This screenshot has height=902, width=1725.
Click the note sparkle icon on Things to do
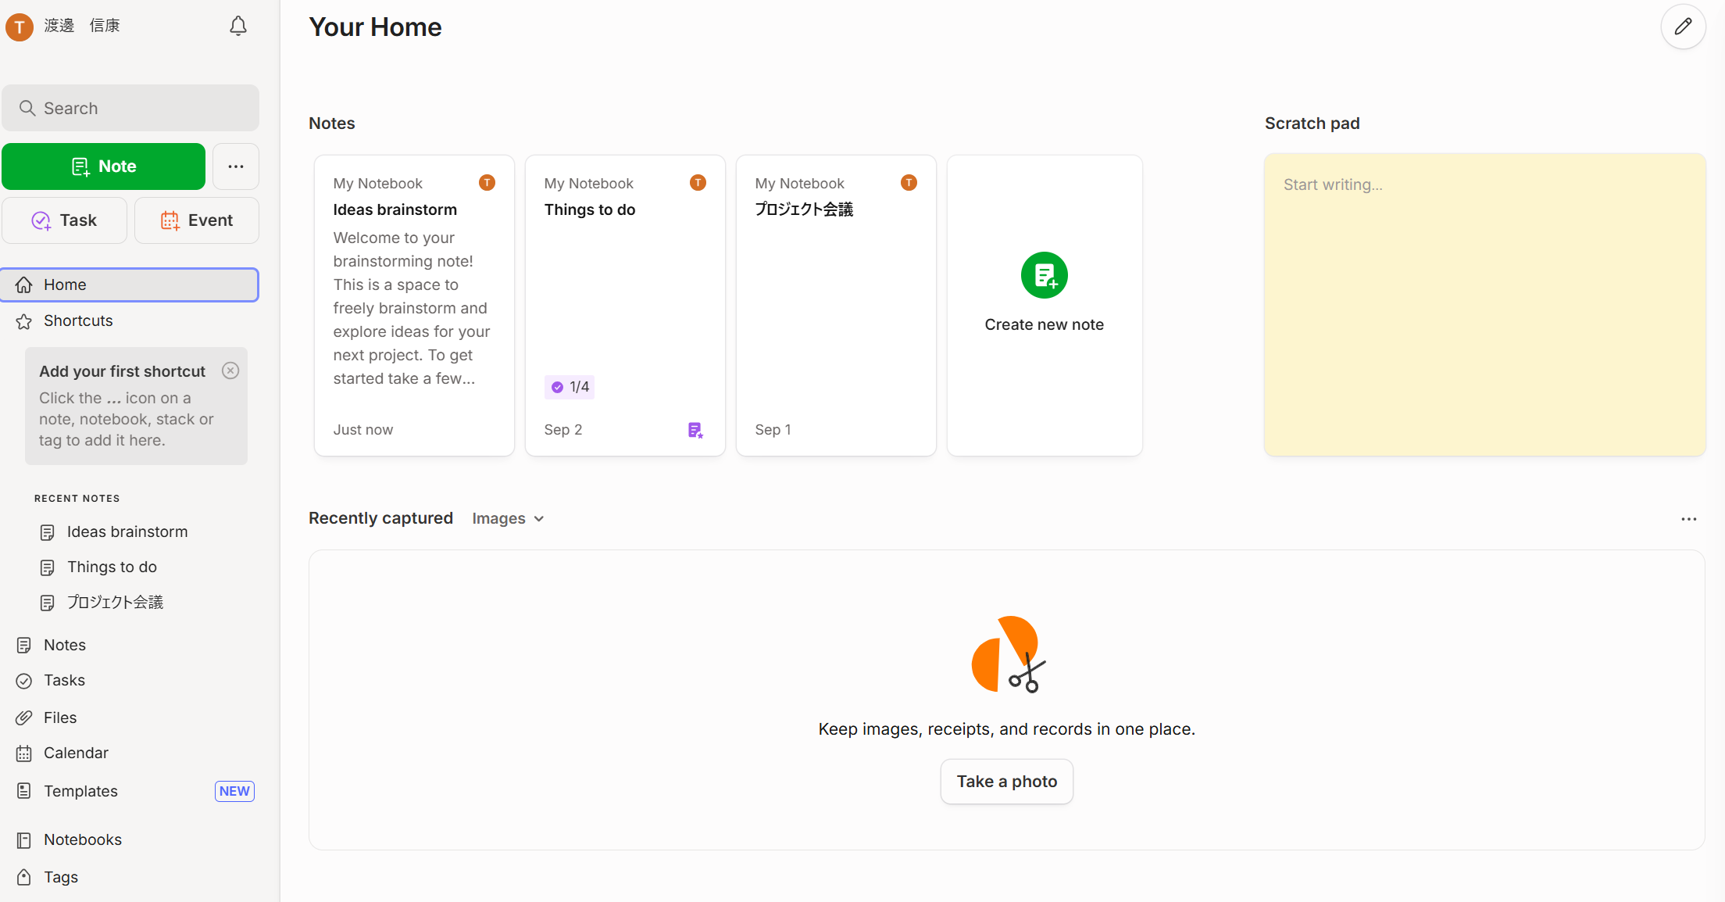(x=695, y=429)
